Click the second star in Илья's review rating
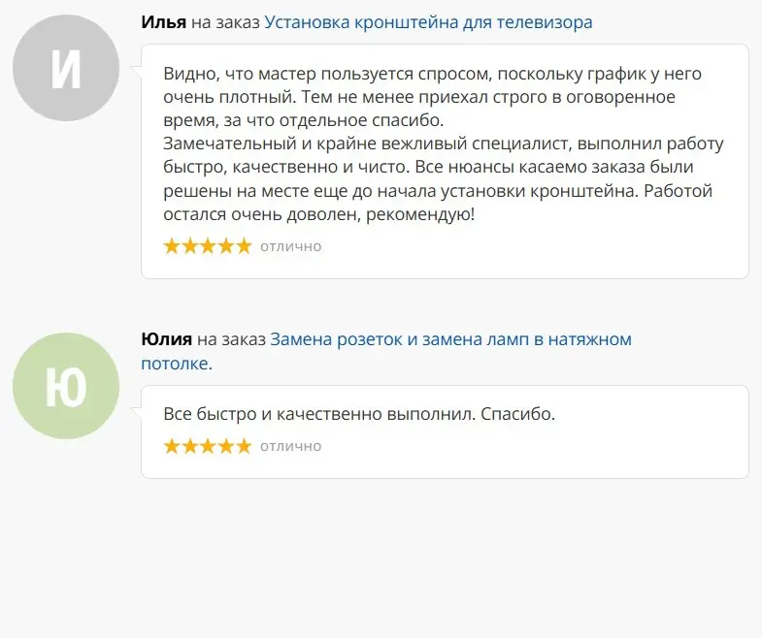 click(x=190, y=246)
